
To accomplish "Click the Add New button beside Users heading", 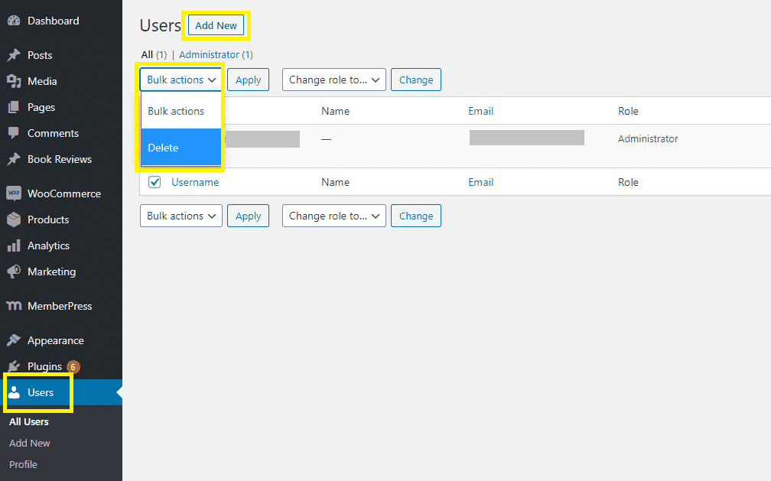I will (x=216, y=25).
